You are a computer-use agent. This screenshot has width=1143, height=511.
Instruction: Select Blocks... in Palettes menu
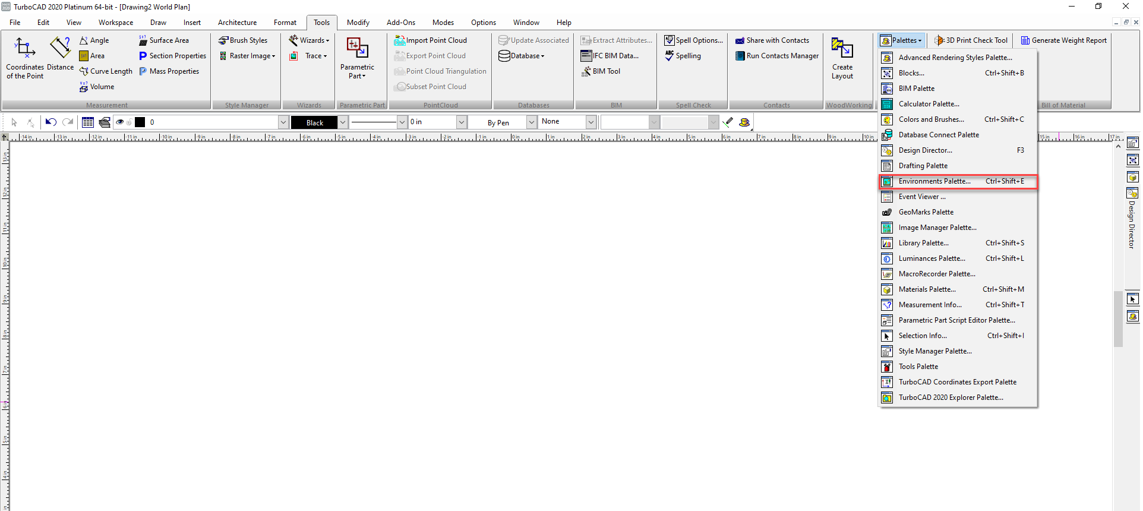click(958, 73)
